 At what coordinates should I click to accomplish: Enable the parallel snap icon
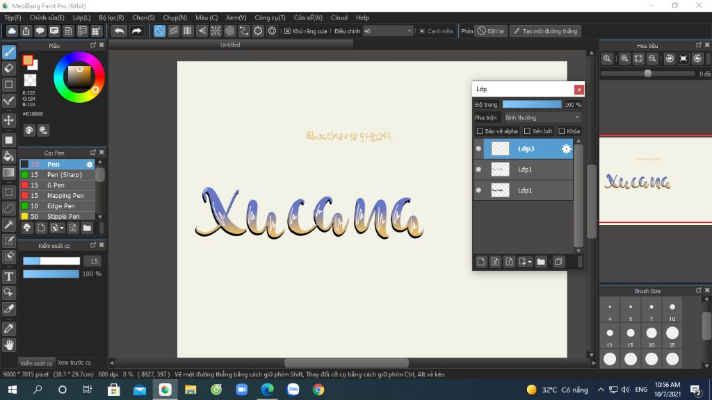point(173,31)
